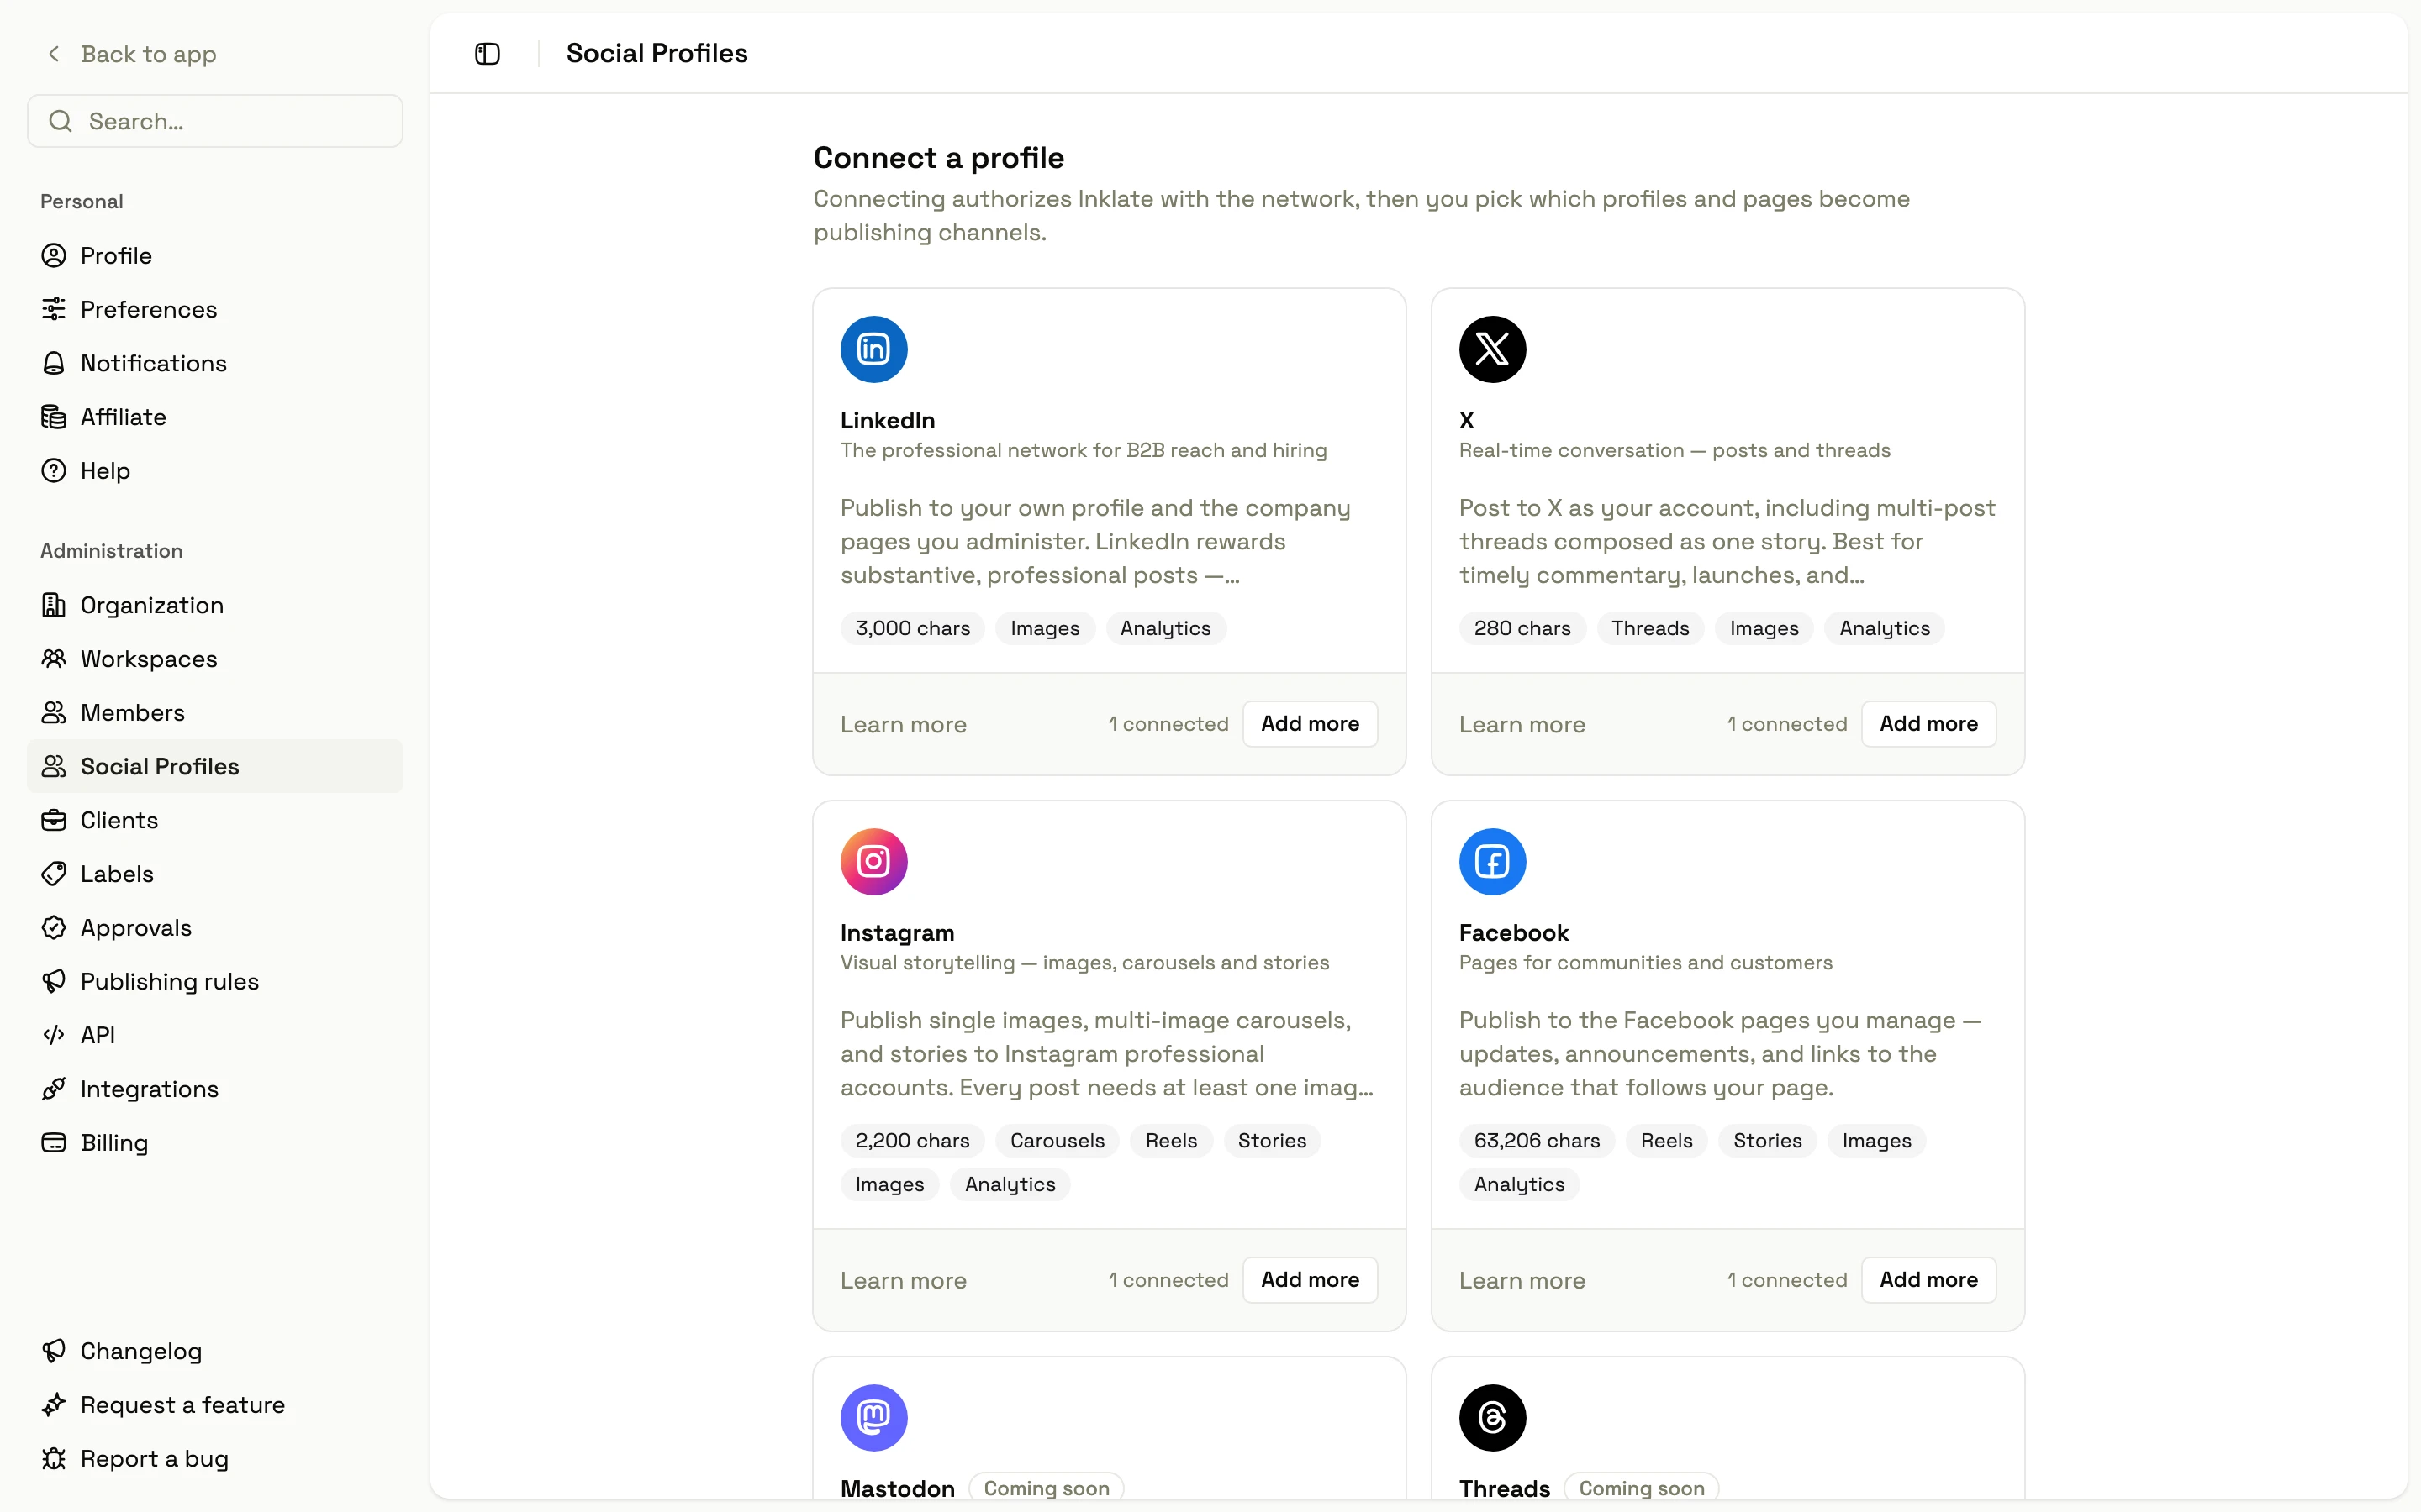The width and height of the screenshot is (2421, 1512).
Task: Click the Request a feature sparkle icon
Action: tap(54, 1405)
